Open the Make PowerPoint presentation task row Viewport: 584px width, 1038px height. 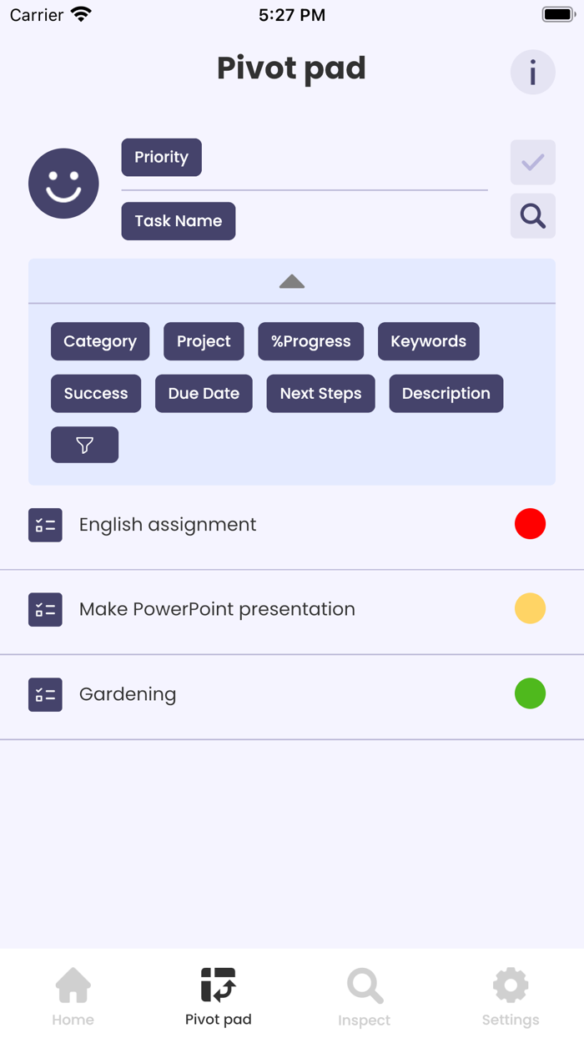(x=292, y=610)
